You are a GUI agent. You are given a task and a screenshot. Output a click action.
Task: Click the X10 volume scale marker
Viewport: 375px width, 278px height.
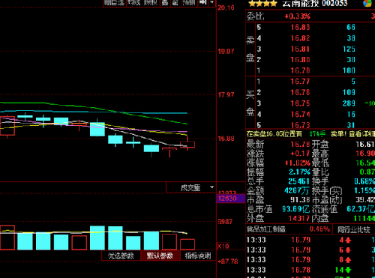click(x=223, y=246)
